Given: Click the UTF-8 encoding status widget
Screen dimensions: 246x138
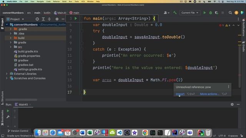Looking at the screenshot, I should pos(222,136).
